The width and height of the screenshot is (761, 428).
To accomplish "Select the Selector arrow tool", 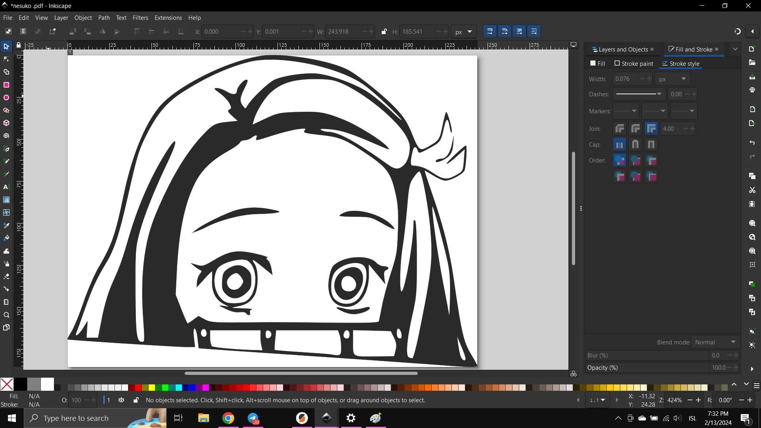I will pos(6,47).
